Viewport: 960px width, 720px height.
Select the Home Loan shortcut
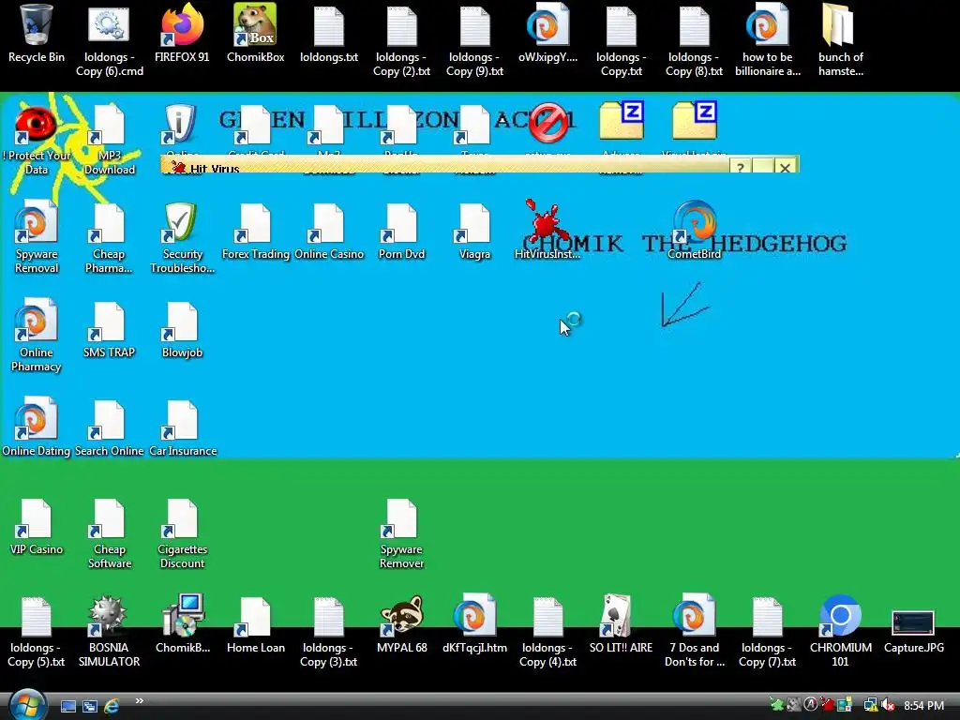coord(255,623)
